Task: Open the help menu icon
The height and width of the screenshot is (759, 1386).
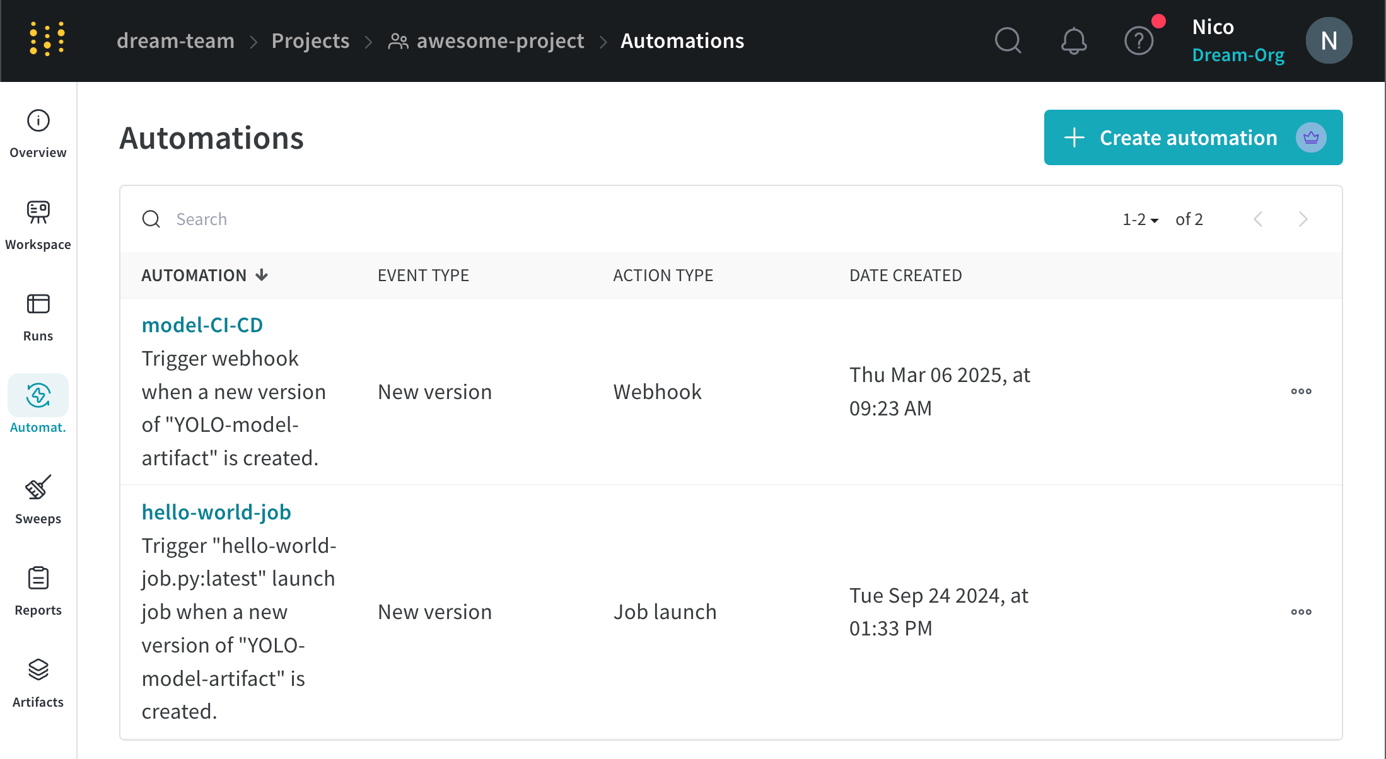Action: click(x=1139, y=40)
